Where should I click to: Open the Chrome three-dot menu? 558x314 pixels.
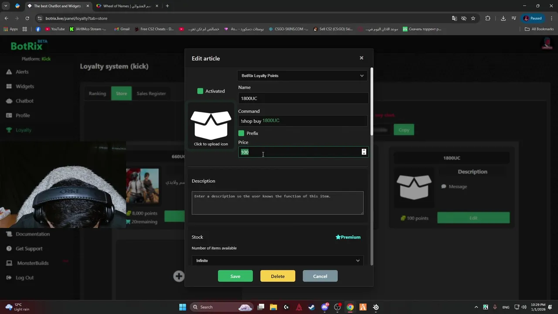551,18
